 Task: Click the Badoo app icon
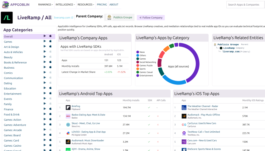tap(68, 116)
